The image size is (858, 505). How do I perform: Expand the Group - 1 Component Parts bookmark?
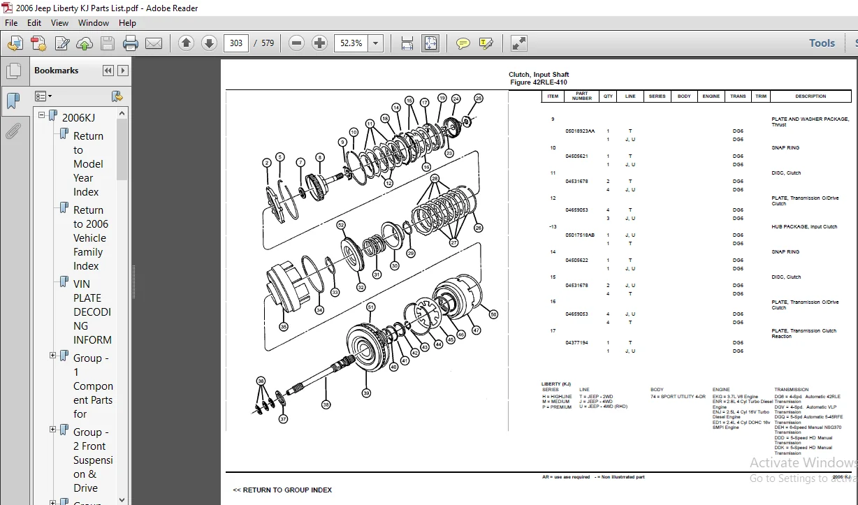[x=52, y=356]
